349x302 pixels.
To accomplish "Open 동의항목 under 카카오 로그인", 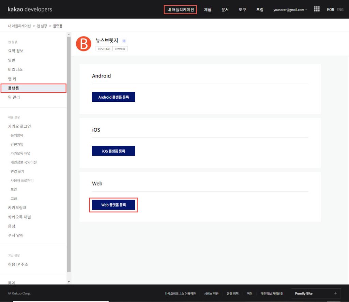I will [17, 135].
